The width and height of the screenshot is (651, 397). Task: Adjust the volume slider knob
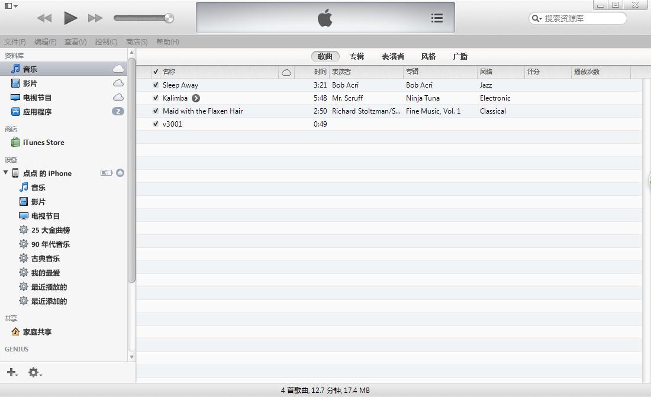pos(169,18)
